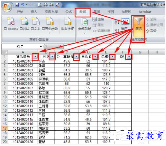Select column G header
The width and height of the screenshot is (166, 146).
(140, 52)
